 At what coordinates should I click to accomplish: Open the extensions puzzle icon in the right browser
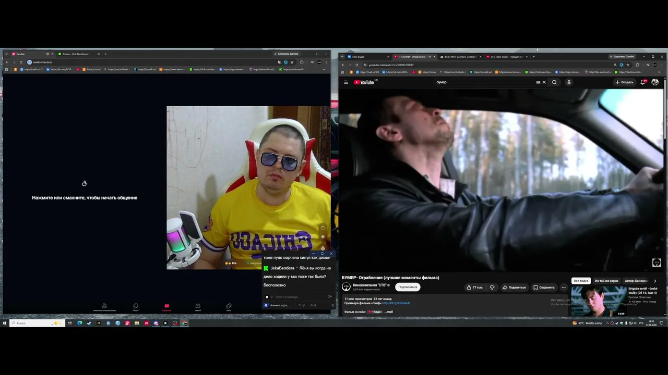pos(637,65)
